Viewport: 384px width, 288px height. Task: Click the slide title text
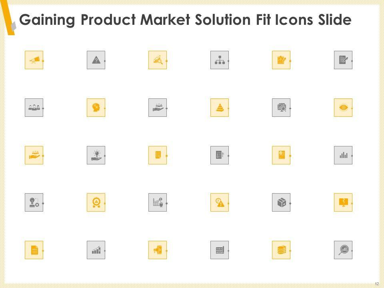185,20
